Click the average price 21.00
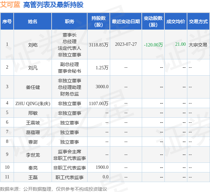 tap(180, 44)
